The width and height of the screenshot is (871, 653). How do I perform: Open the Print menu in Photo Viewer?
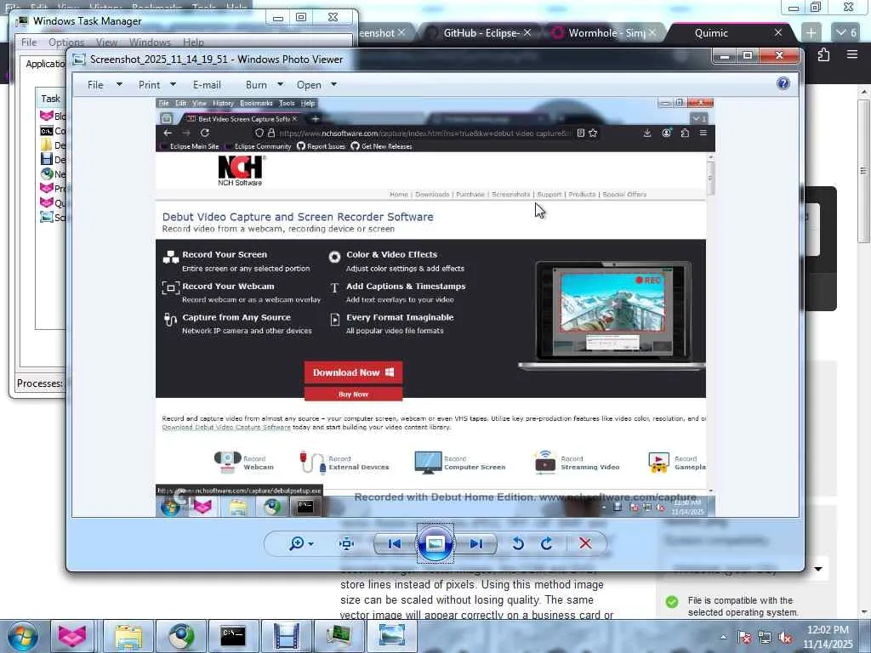pos(149,85)
